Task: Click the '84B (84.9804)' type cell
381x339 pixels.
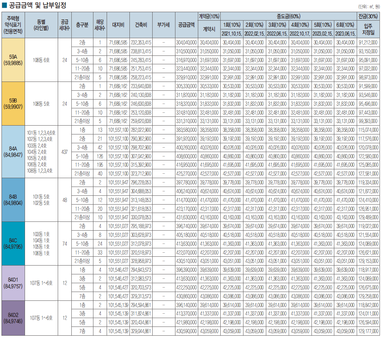Action: tap(13, 200)
